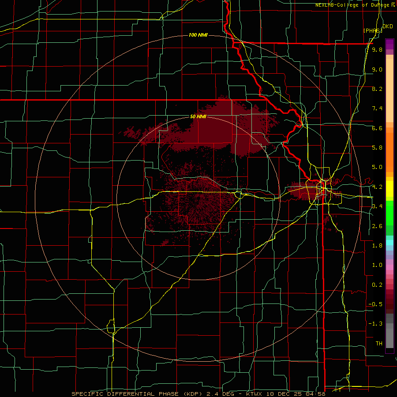
Task: Click the "50 NMI" range ring label
Action: click(x=198, y=116)
